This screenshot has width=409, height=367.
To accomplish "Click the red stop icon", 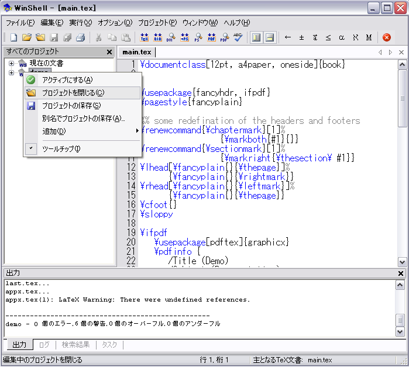I will (387, 37).
